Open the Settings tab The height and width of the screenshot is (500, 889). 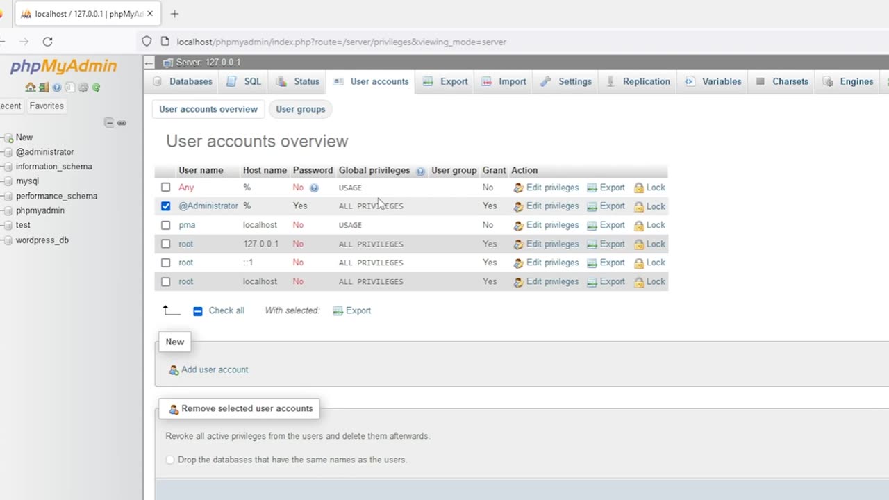(566, 81)
